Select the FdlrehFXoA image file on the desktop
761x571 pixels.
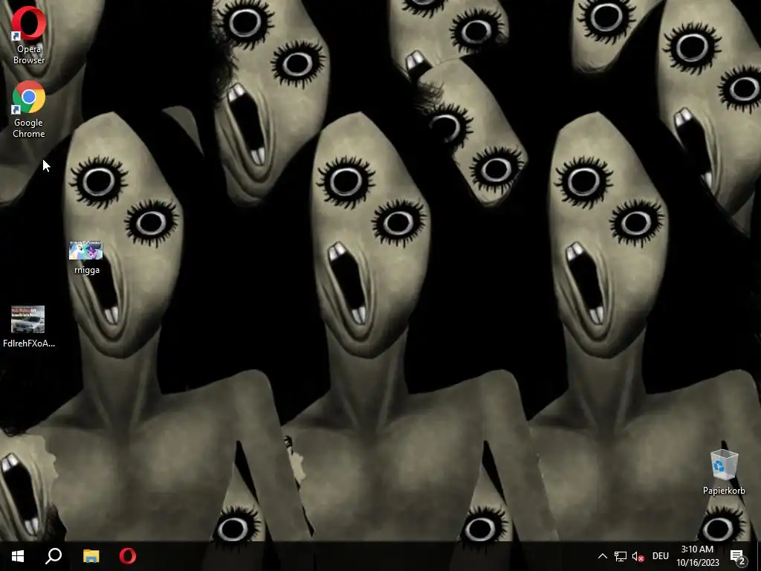[x=29, y=326]
